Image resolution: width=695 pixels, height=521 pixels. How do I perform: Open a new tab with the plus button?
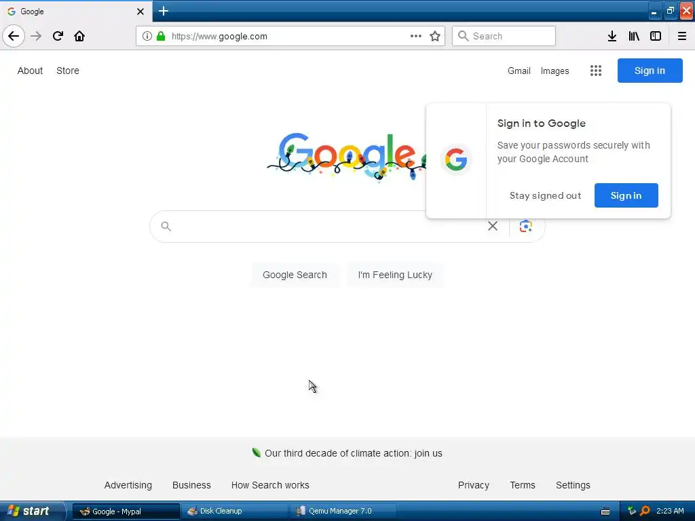coord(163,11)
